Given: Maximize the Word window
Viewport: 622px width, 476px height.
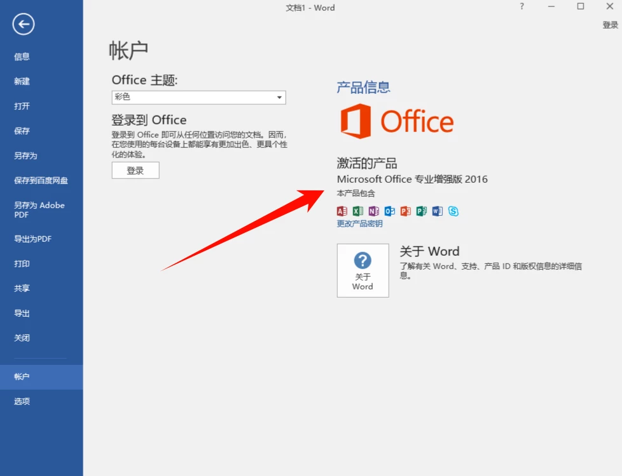Looking at the screenshot, I should (581, 6).
